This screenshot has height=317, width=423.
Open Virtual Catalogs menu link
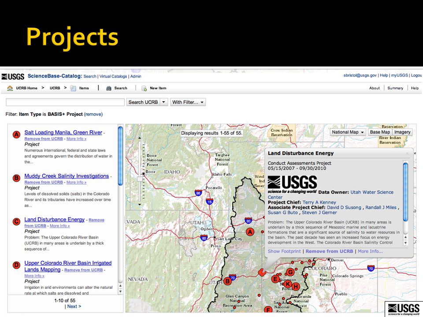click(x=113, y=76)
